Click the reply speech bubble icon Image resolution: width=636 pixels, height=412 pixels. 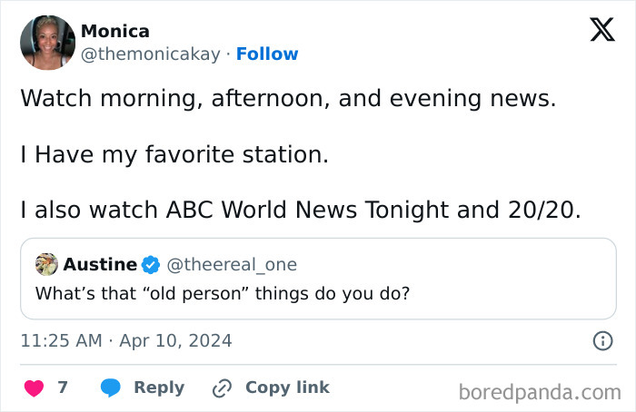[111, 387]
